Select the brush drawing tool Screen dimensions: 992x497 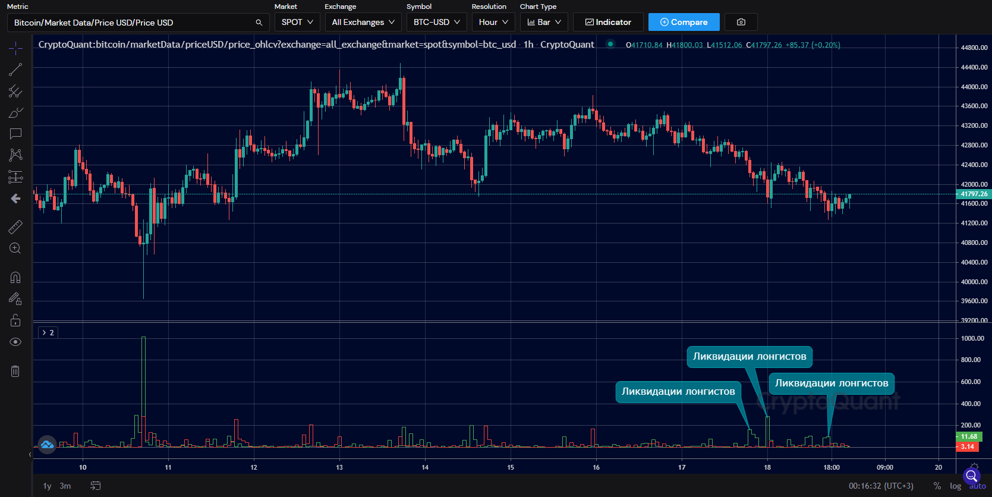[x=15, y=112]
